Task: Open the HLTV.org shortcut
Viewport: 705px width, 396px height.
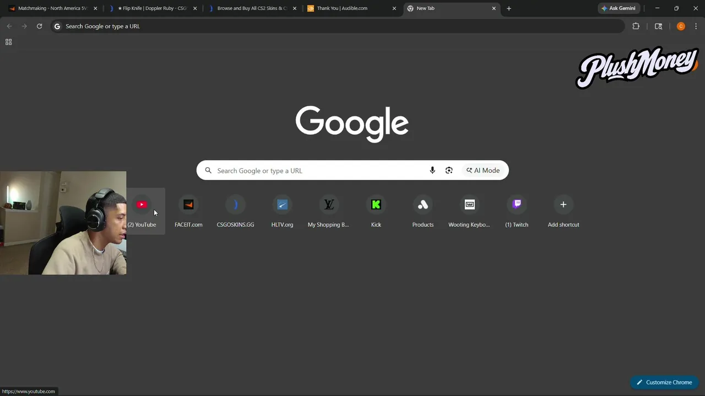Action: 282,211
